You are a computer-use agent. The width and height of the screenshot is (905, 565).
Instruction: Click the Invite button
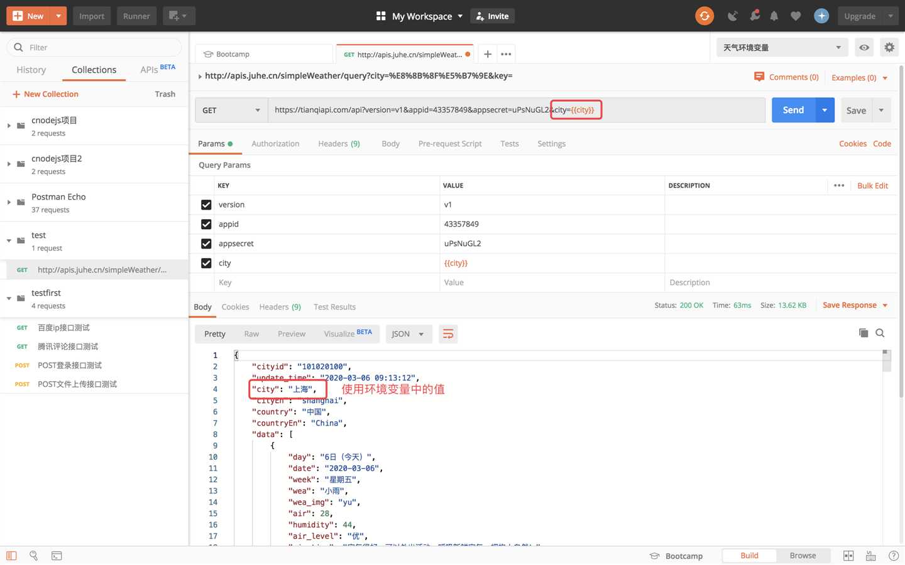492,16
